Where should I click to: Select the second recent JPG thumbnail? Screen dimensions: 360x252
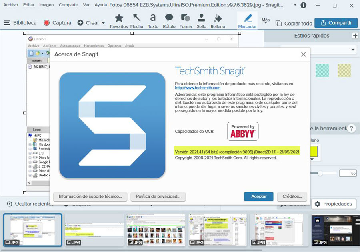[94, 230]
